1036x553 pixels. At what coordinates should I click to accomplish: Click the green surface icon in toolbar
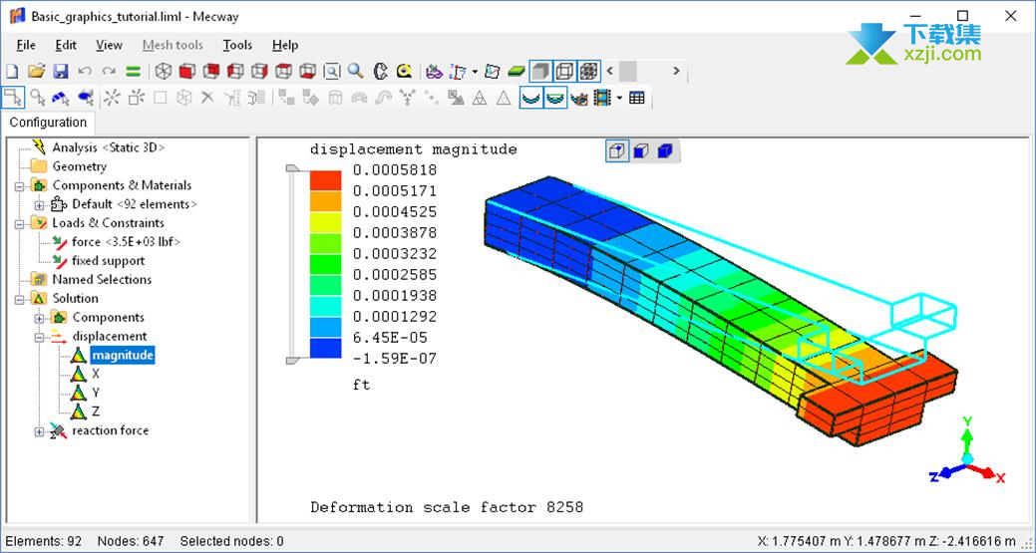(517, 71)
